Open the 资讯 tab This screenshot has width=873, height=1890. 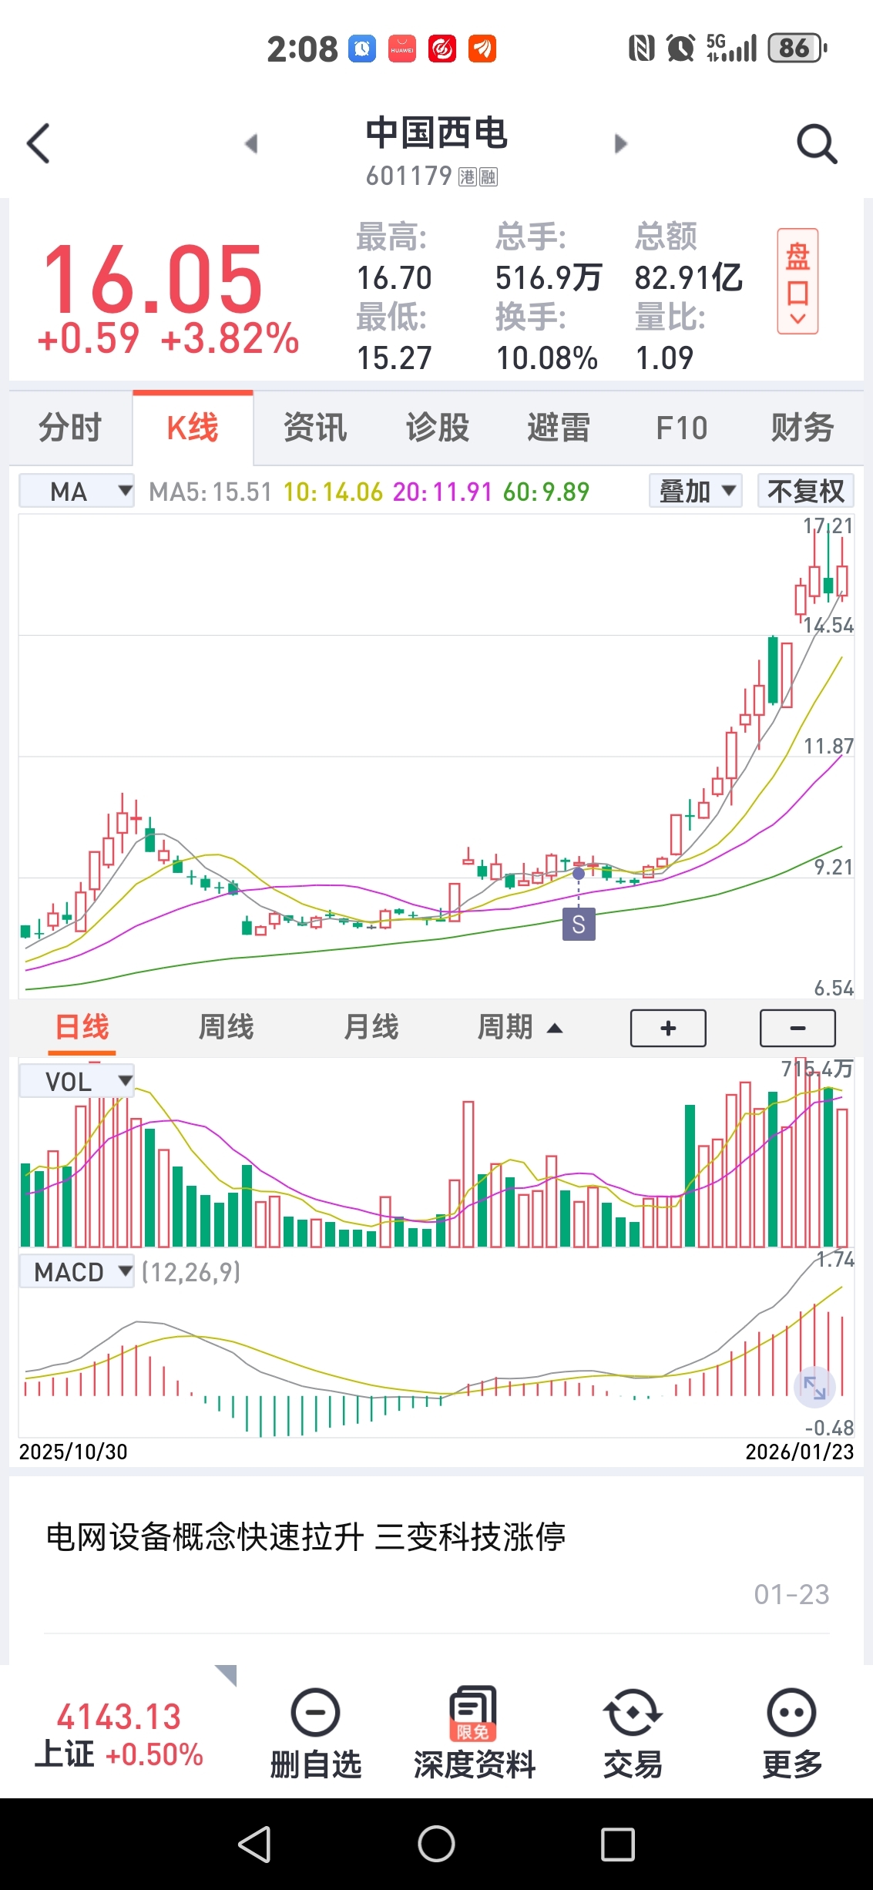coord(315,428)
